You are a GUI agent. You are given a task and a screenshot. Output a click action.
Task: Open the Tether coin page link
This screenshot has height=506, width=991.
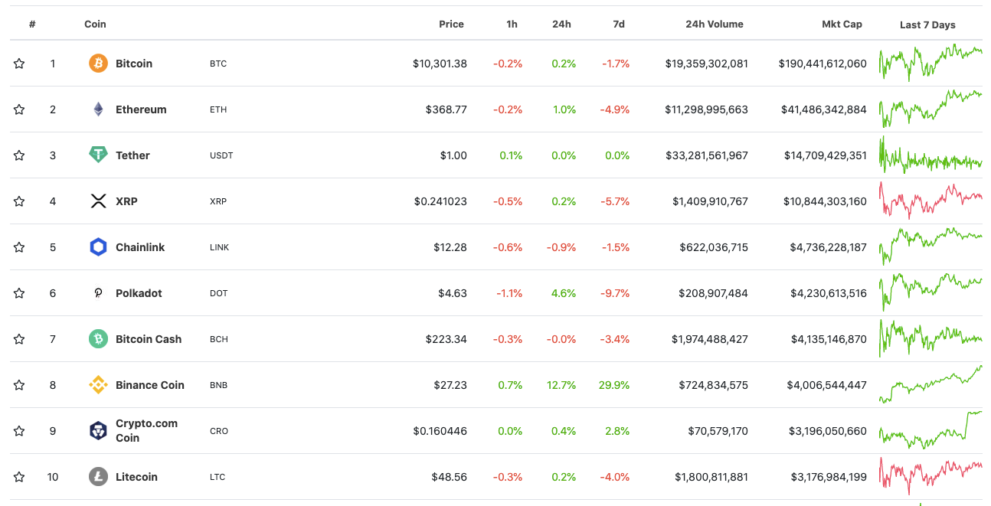pyautogui.click(x=132, y=155)
